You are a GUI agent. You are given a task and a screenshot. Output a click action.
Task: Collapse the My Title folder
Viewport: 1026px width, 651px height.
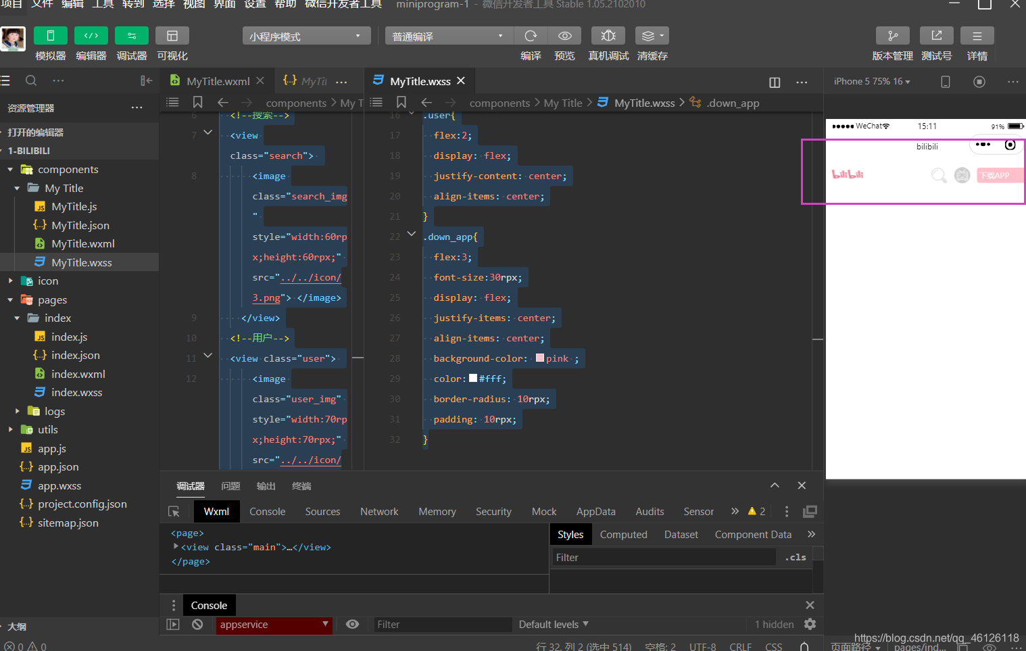pyautogui.click(x=17, y=188)
